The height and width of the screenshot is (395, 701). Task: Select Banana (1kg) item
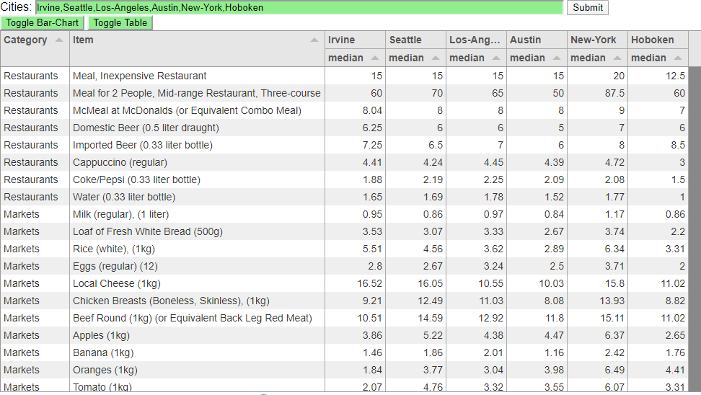[x=103, y=353]
